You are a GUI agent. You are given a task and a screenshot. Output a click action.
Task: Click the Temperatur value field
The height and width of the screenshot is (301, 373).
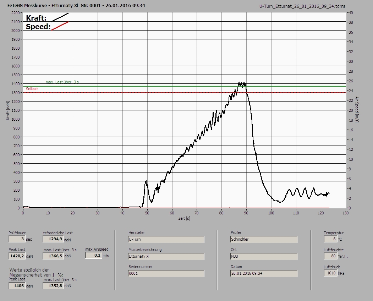(330, 239)
